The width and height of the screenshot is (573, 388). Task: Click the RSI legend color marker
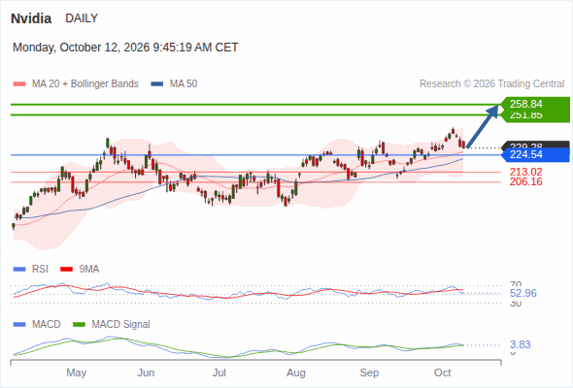coord(19,270)
